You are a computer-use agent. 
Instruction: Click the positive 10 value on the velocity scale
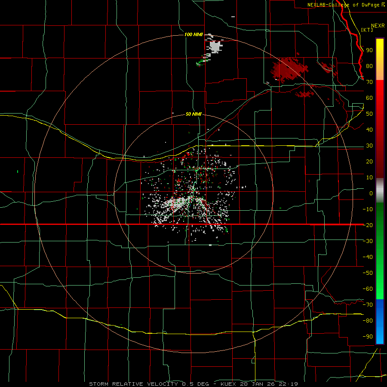(x=369, y=178)
